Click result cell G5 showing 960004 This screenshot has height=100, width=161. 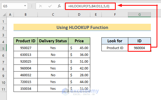pos(139,48)
